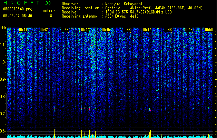The width and height of the screenshot is (217, 138).
Task: Click the meteor count 18
Action: pyautogui.click(x=50, y=16)
